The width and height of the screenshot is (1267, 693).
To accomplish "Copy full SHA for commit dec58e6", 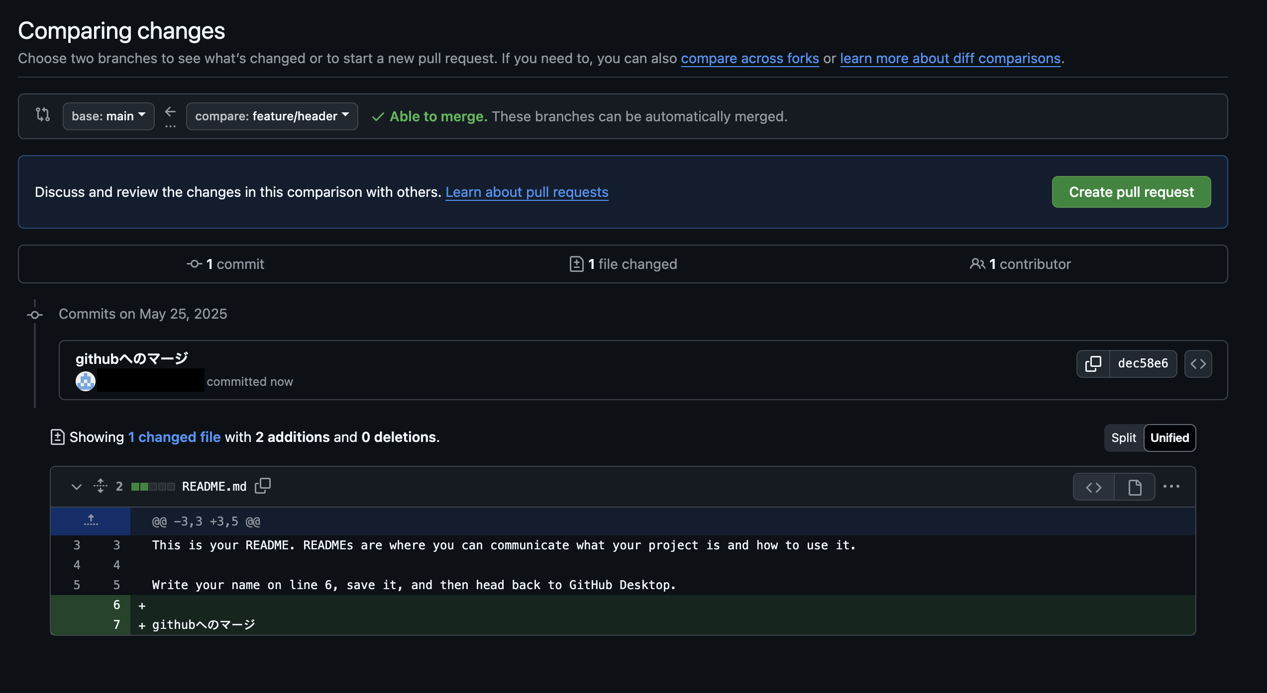I will click(x=1093, y=364).
